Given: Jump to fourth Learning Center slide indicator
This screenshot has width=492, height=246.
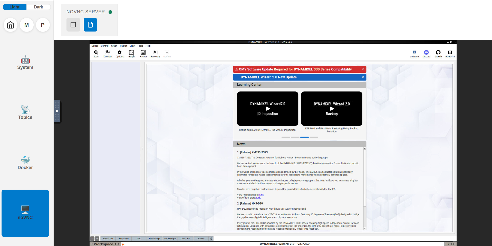Looking at the screenshot, I should coord(314,137).
